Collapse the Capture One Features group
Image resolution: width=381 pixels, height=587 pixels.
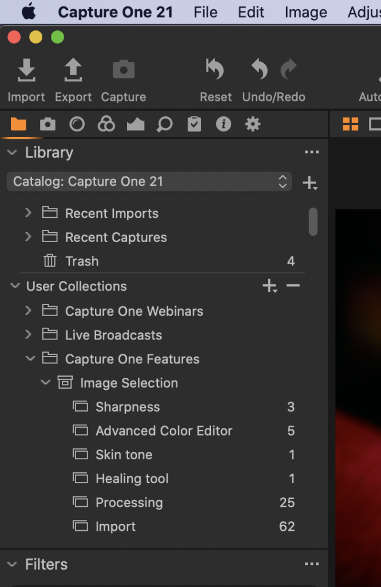pos(30,358)
